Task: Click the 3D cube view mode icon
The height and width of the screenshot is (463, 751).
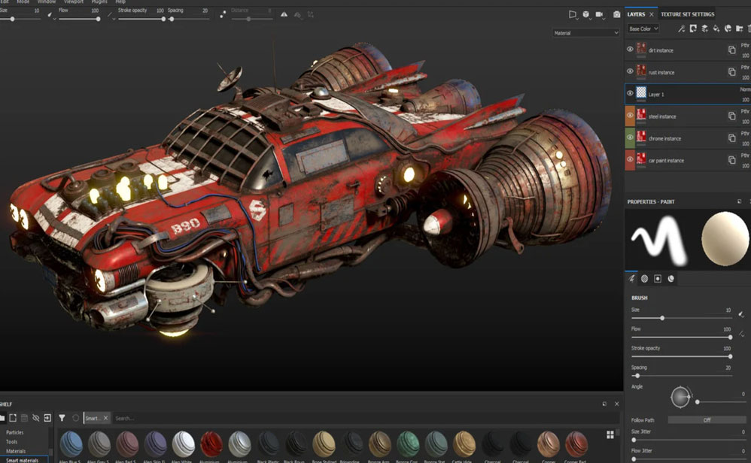Action: coord(585,14)
